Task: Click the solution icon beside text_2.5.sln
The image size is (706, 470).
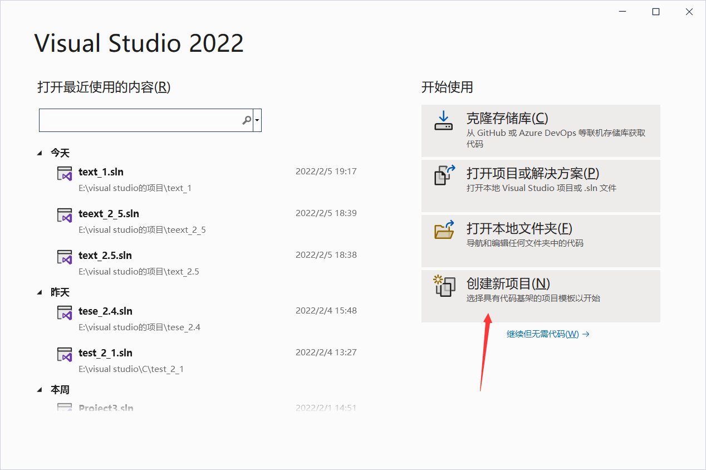Action: (x=65, y=257)
